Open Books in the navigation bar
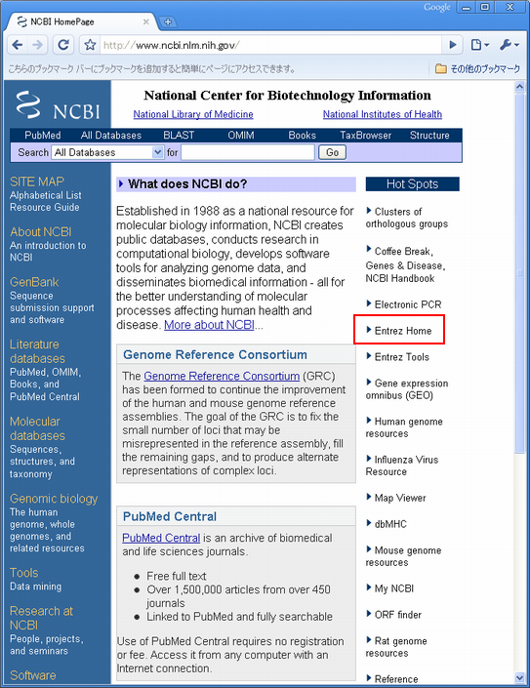Screen dimensions: 530x688 click(x=303, y=135)
